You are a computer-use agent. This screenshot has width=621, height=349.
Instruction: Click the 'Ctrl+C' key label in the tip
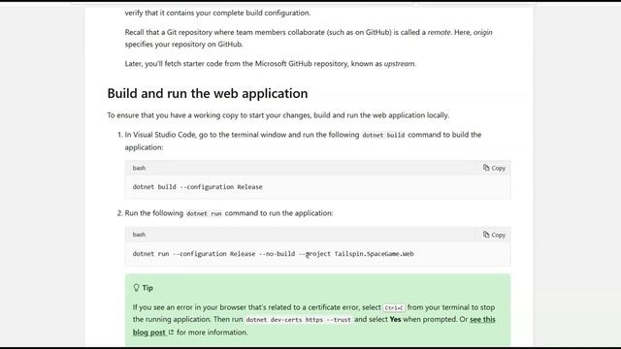(394, 307)
